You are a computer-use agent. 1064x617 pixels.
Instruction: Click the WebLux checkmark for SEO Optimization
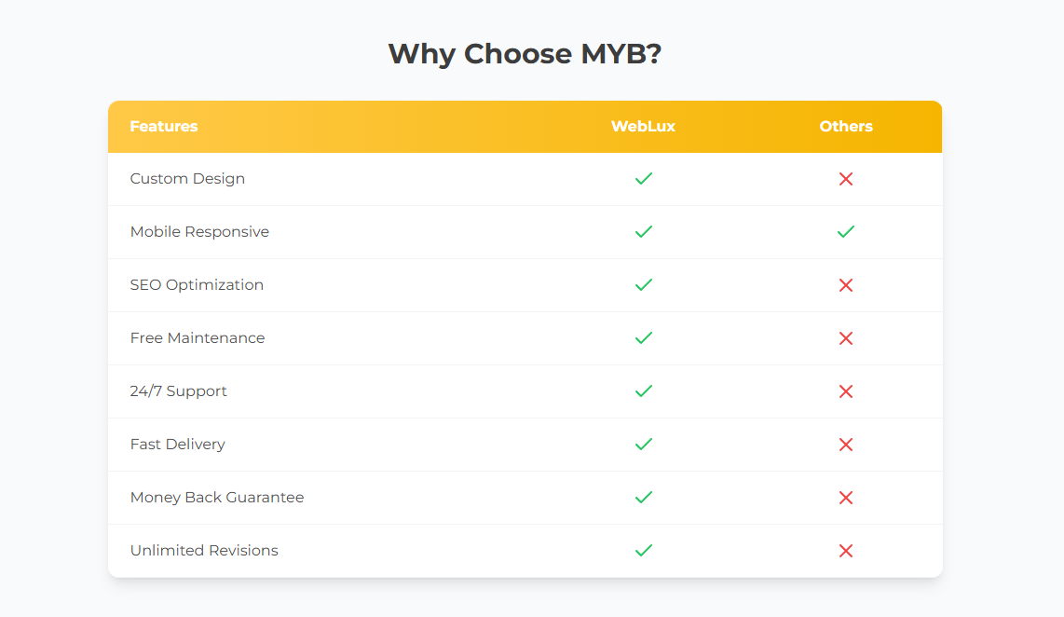click(x=643, y=285)
